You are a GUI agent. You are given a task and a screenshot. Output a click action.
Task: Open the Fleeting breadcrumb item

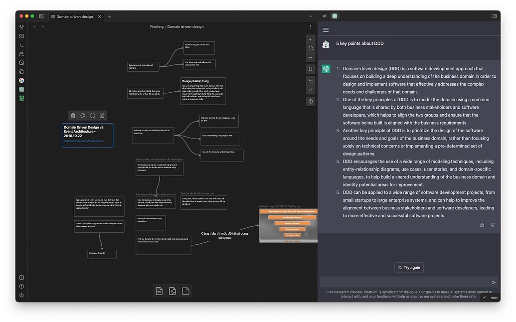[158, 26]
